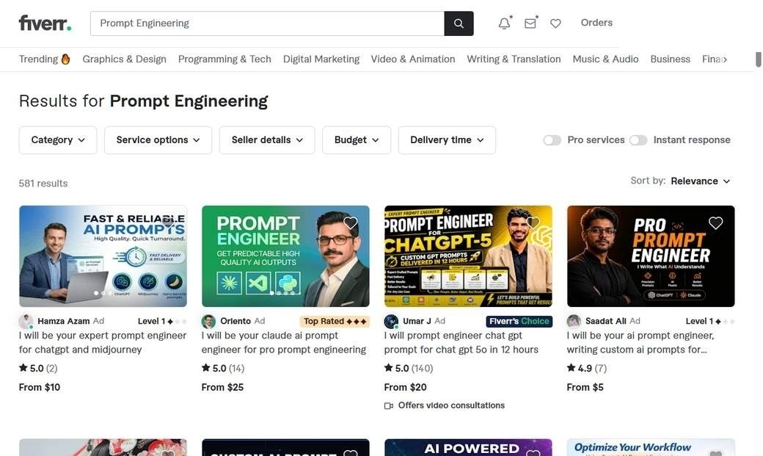Open ChatGPT-5 prompt engineer thumbnail
763x456 pixels.
point(468,256)
